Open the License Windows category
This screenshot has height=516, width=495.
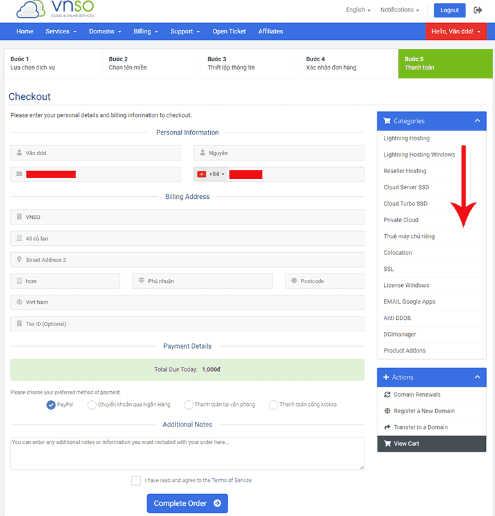pos(431,285)
